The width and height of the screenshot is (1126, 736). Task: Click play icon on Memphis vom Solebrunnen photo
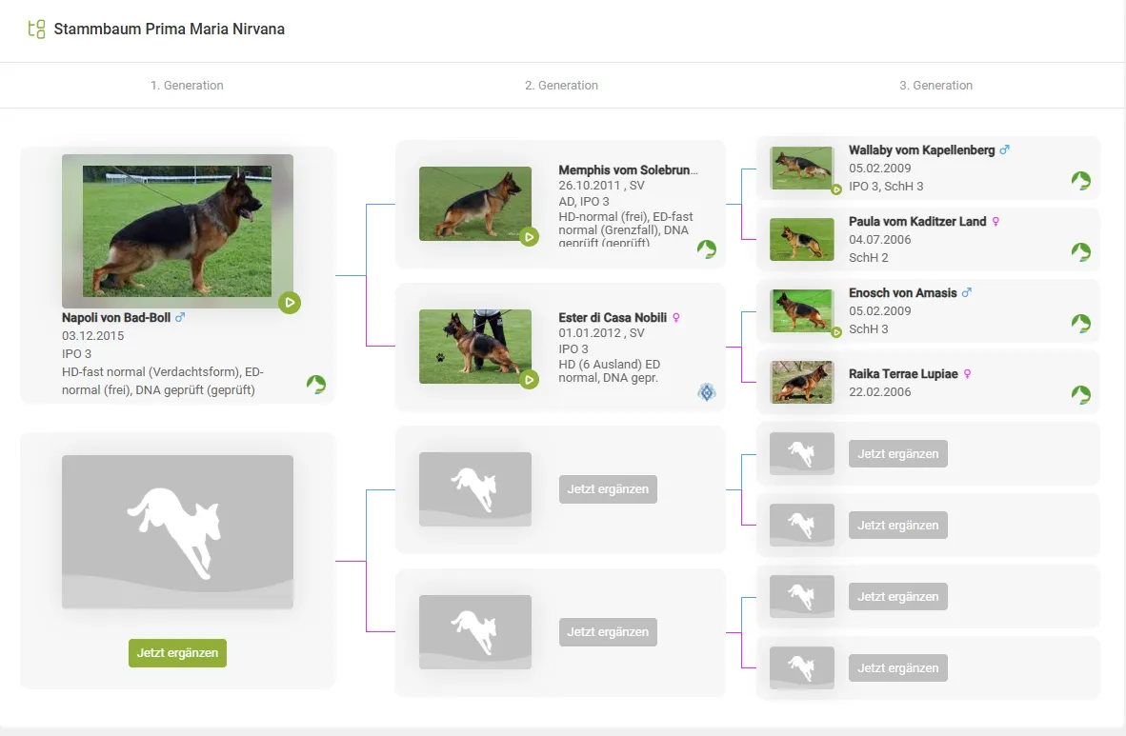pos(530,237)
